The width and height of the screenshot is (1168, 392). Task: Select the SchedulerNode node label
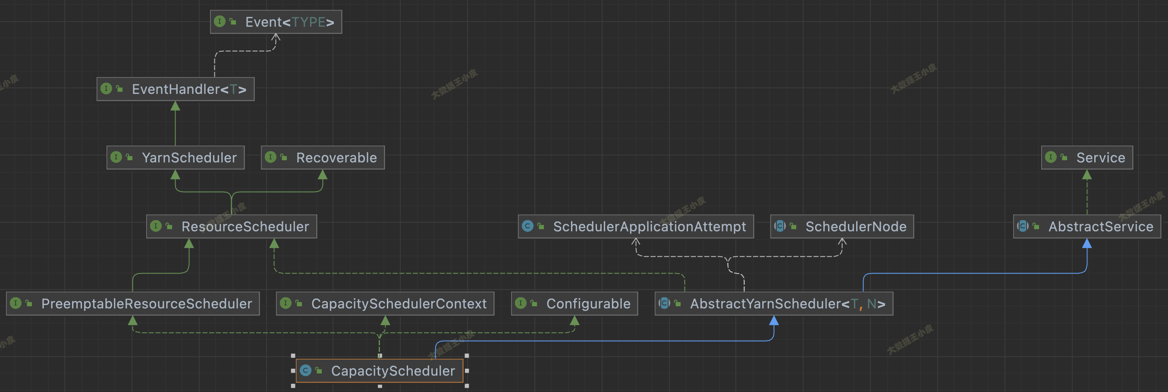(x=856, y=226)
